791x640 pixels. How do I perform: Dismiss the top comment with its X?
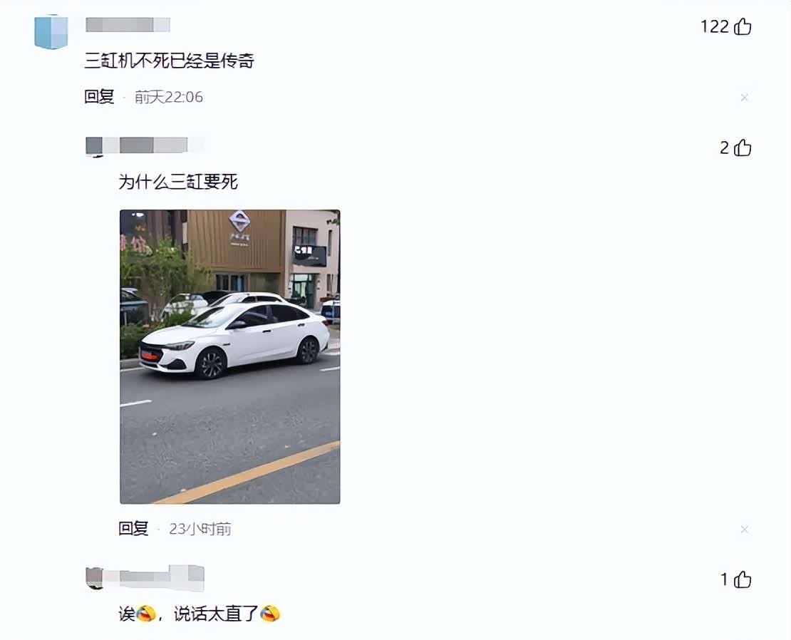[744, 98]
